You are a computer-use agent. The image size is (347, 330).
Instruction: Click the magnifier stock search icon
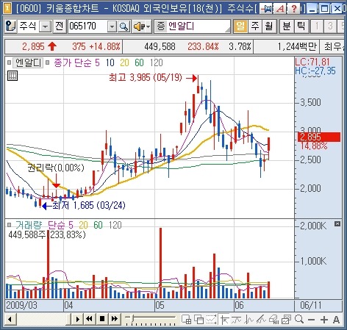(124, 26)
